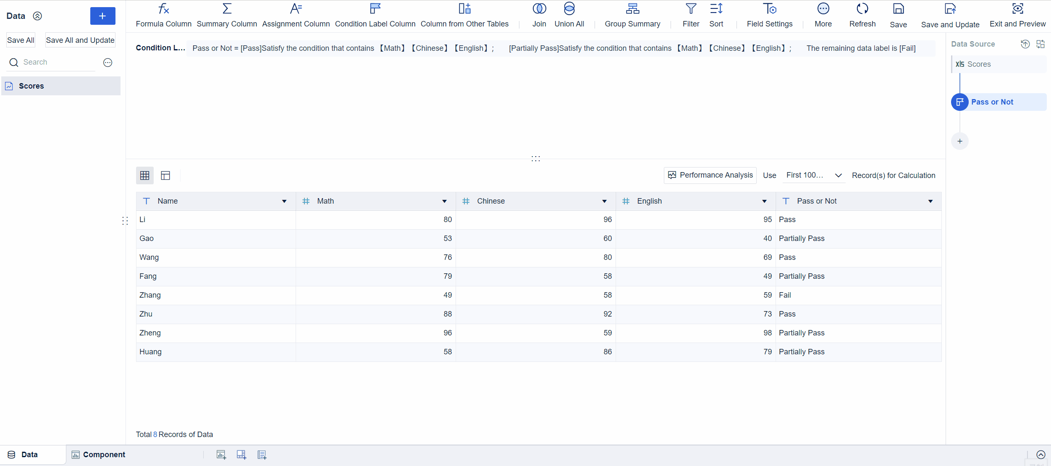Screen dimensions: 1051x466
Task: Open Group Summary
Action: click(632, 15)
